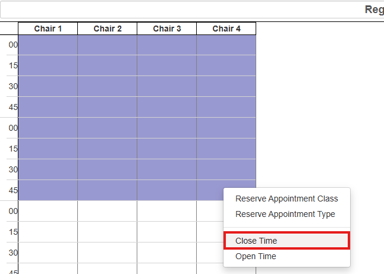Click first white open slot under Chair 3
This screenshot has width=384, height=274.
(x=167, y=211)
